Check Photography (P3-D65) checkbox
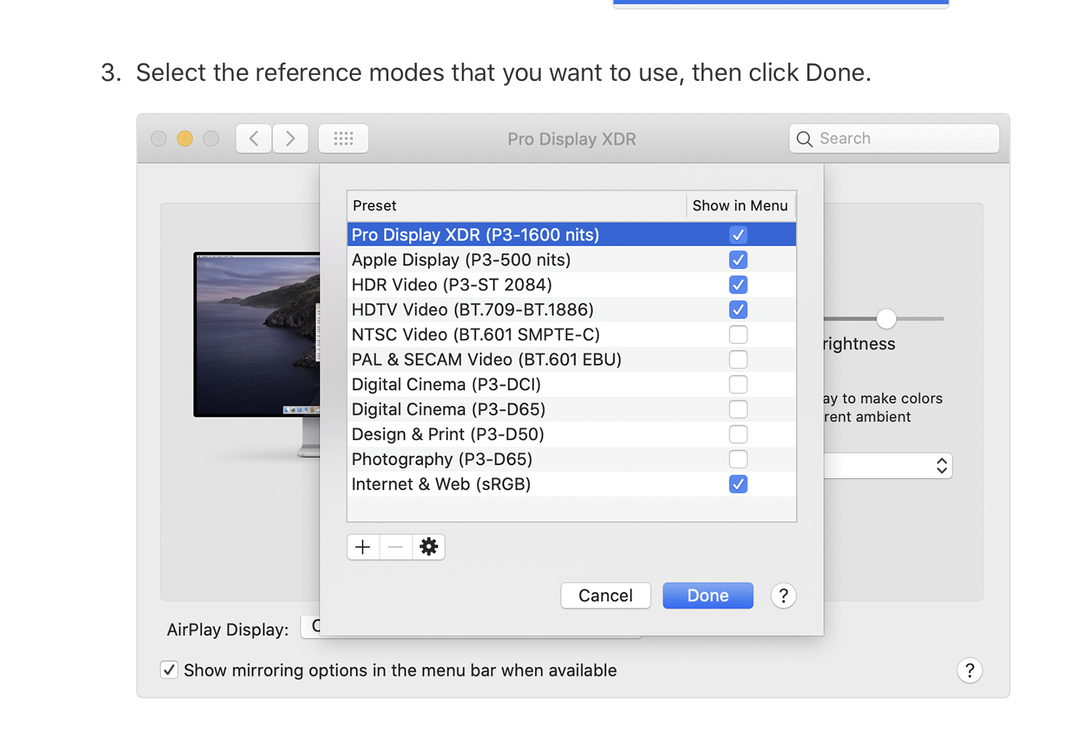The width and height of the screenshot is (1090, 752). (738, 459)
